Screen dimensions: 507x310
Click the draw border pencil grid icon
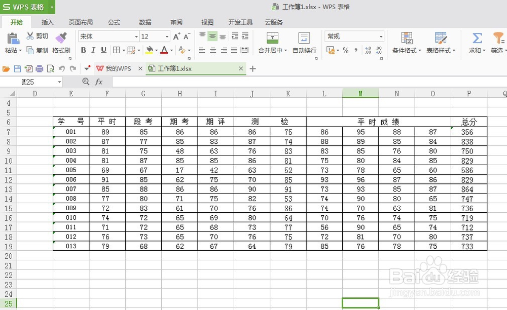pos(131,50)
